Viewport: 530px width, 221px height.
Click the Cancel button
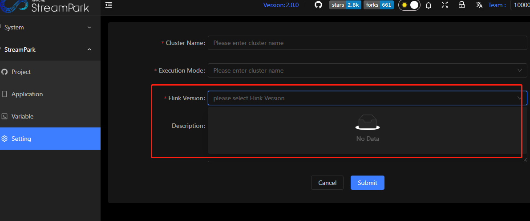(x=327, y=183)
